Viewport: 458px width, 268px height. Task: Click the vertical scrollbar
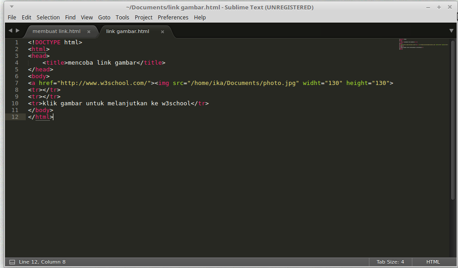(453, 120)
